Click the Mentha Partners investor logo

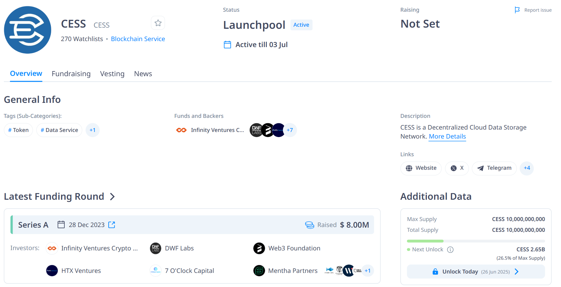[259, 271]
